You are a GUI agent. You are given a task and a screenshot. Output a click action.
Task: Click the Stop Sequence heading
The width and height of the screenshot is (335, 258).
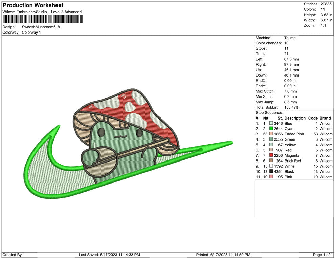click(x=269, y=113)
